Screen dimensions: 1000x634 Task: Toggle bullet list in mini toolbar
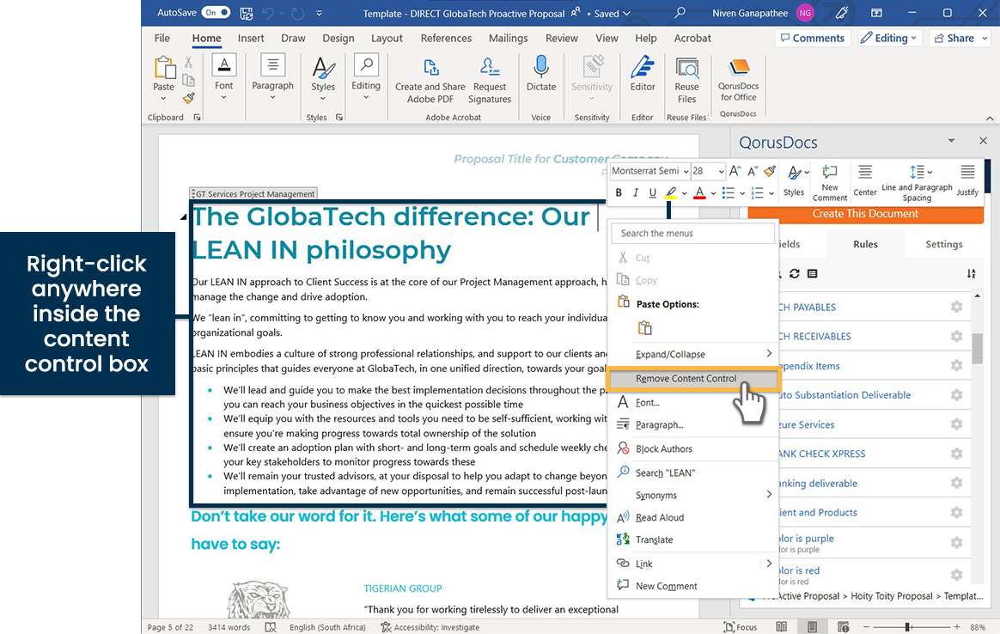pyautogui.click(x=728, y=192)
